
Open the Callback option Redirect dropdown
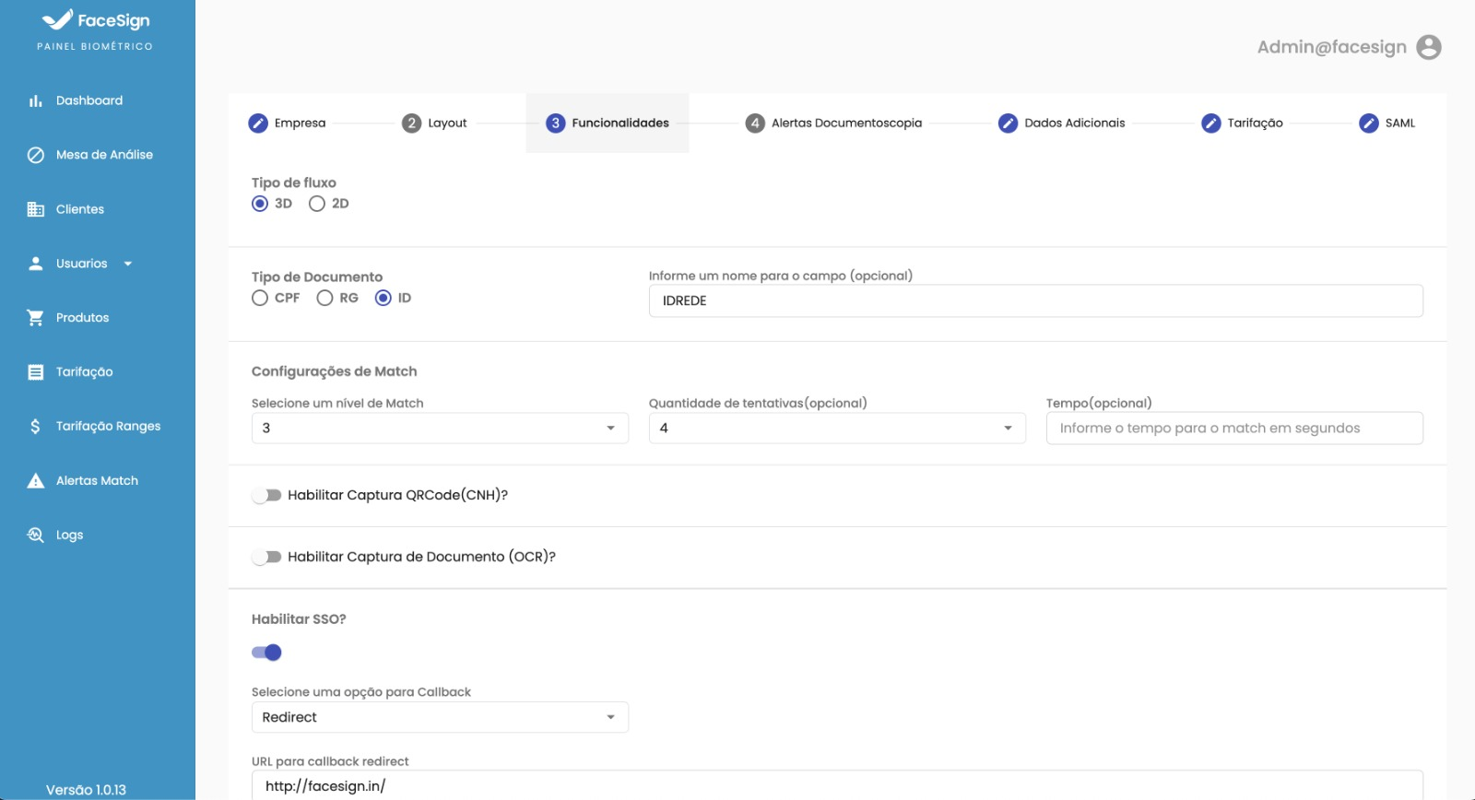[x=440, y=717]
